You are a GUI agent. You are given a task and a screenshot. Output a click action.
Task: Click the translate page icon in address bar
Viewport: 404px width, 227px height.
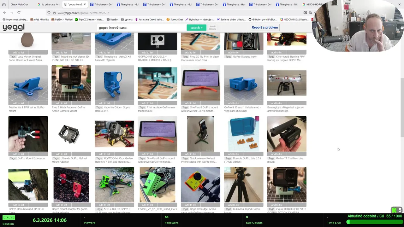coord(311,13)
